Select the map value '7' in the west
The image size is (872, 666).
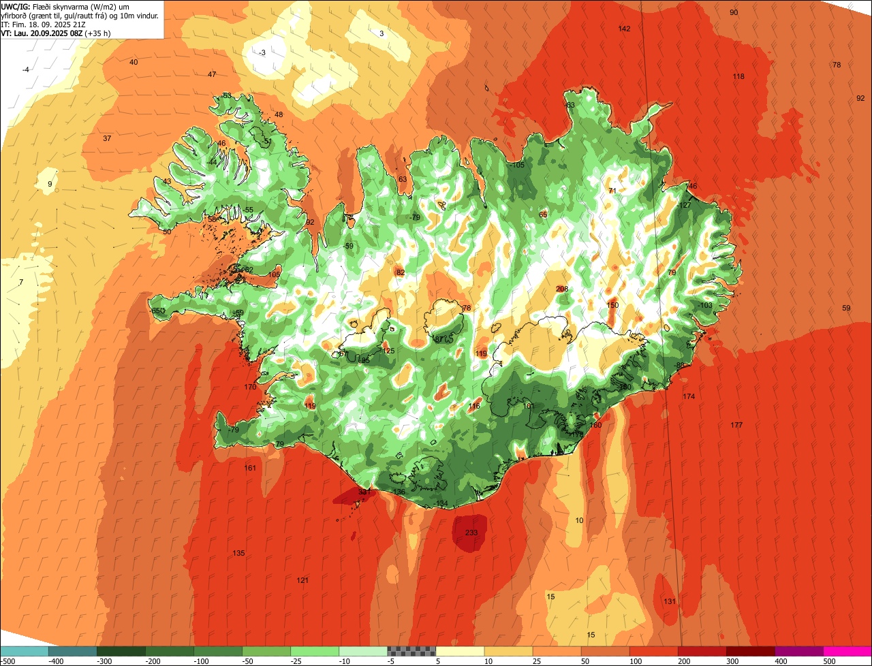coord(21,282)
